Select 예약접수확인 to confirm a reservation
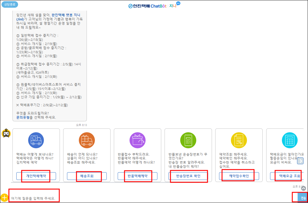 [x=239, y=175]
